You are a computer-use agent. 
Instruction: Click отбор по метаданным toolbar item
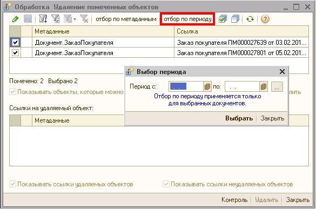pyautogui.click(x=126, y=19)
